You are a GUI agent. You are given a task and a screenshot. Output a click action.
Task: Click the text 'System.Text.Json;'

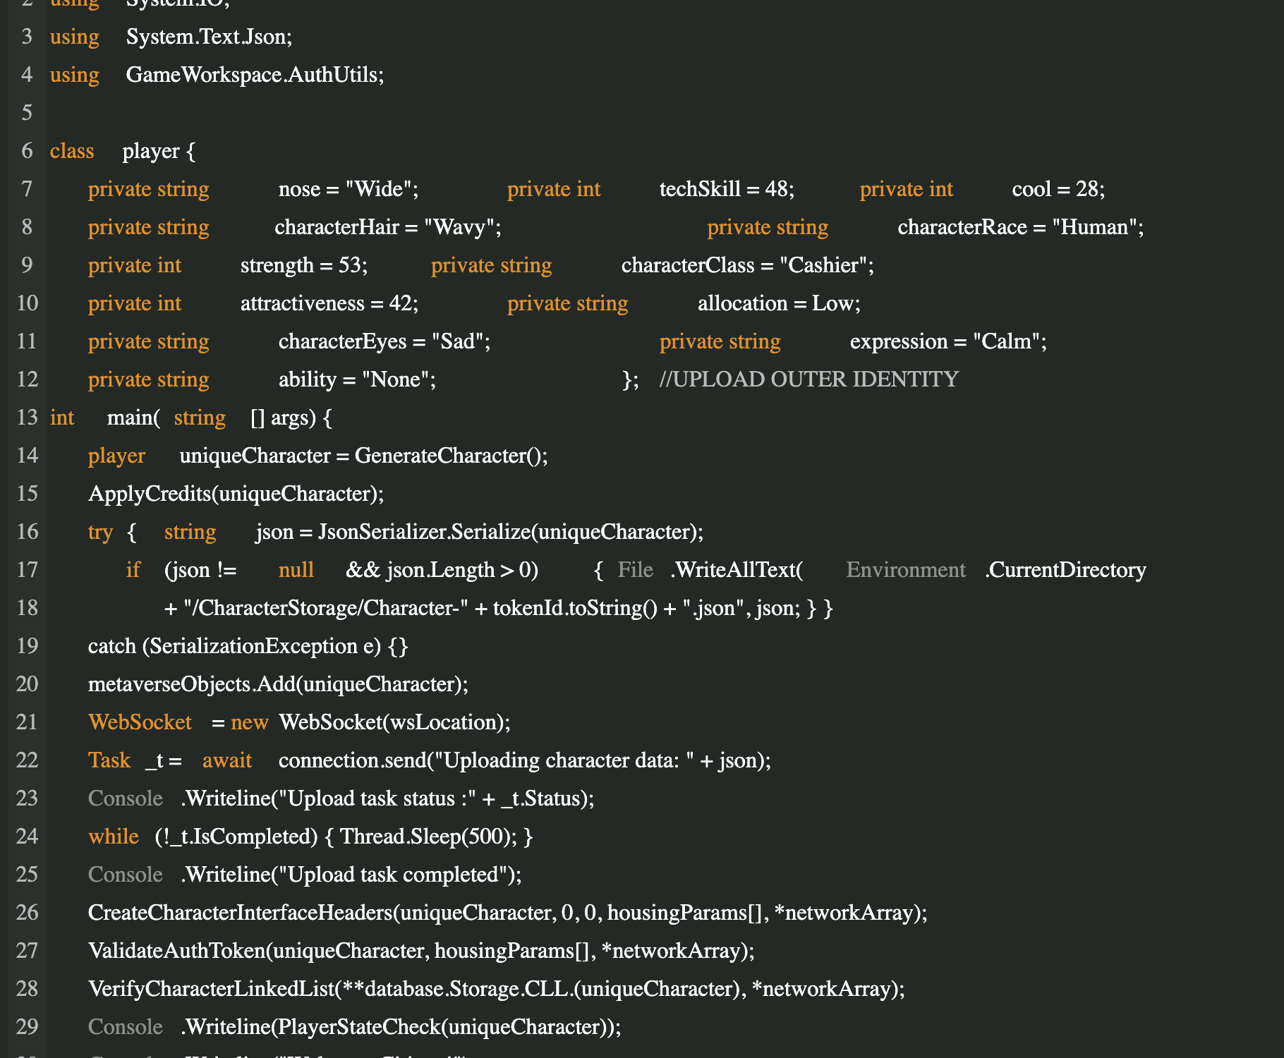[209, 36]
